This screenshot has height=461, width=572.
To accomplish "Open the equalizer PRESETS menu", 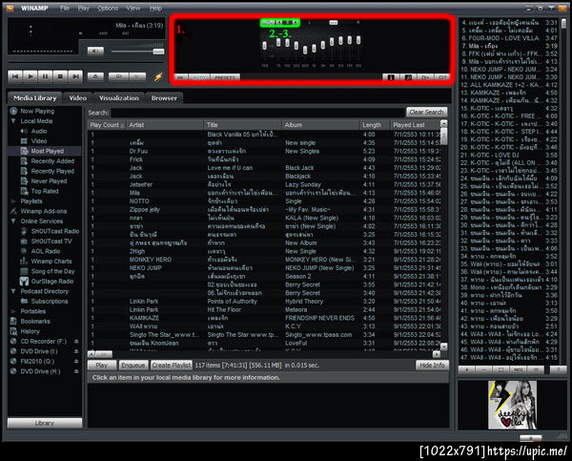I will tap(225, 77).
